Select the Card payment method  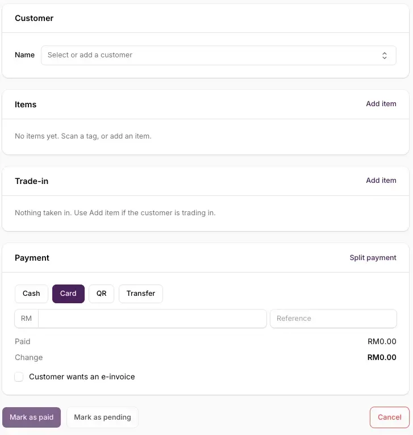click(68, 294)
